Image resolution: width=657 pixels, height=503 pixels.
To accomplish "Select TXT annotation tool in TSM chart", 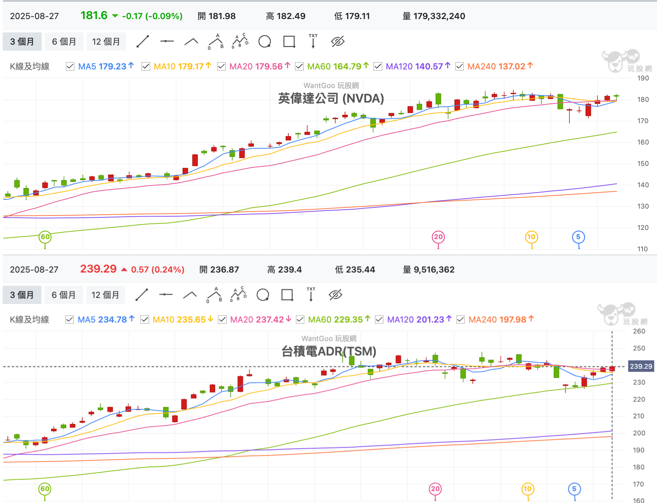I will click(311, 294).
